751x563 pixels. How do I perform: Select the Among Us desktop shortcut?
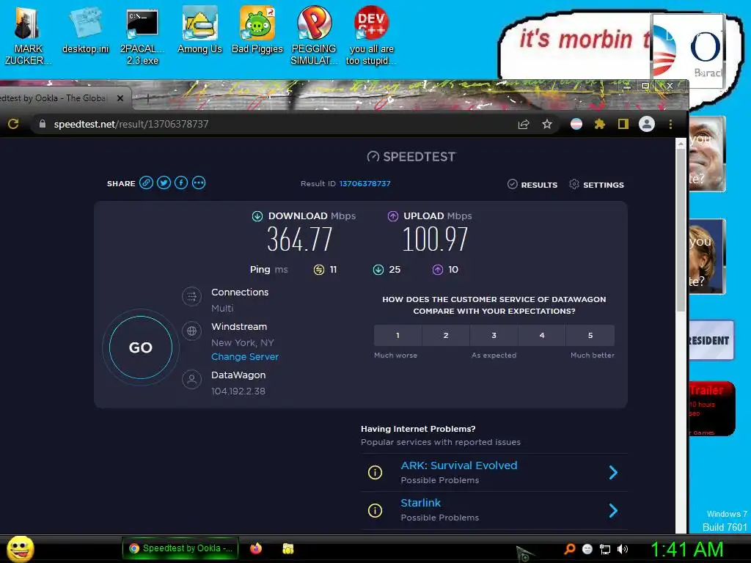pos(199,31)
